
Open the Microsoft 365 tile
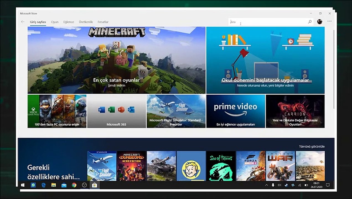[x=117, y=111]
